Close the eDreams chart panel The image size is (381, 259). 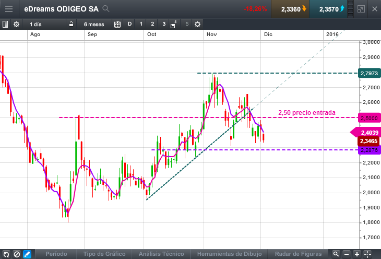[x=374, y=9]
